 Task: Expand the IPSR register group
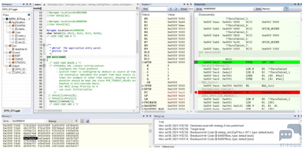tap(143, 86)
